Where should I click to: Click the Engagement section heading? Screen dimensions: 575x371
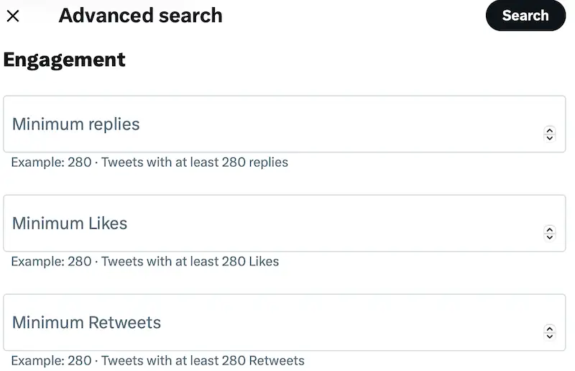65,60
